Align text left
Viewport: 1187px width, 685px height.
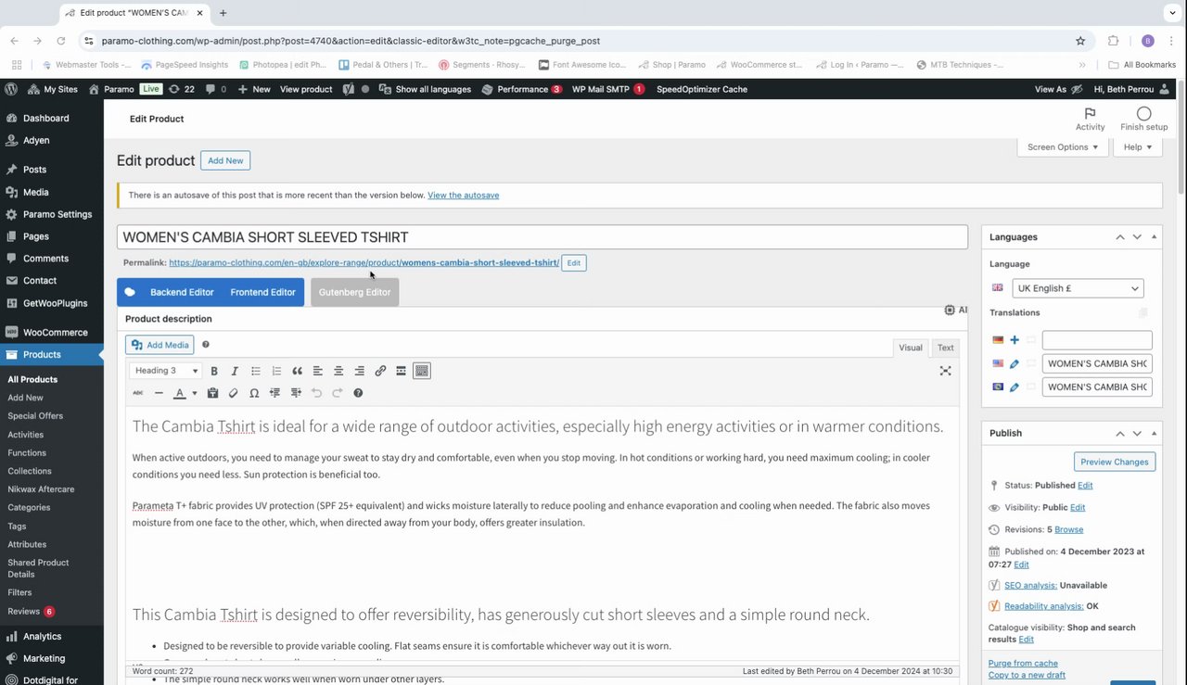(317, 371)
